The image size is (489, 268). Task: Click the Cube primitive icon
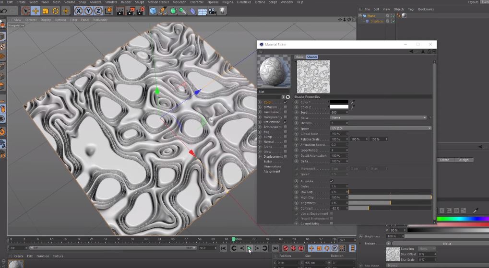coord(153,11)
